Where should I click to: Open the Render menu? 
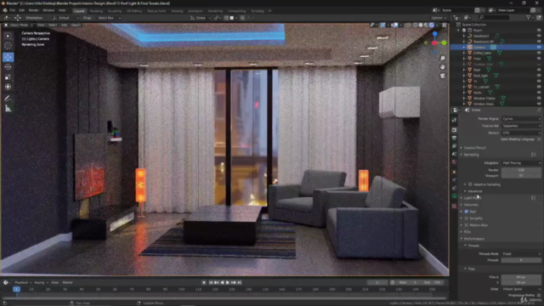coord(34,10)
